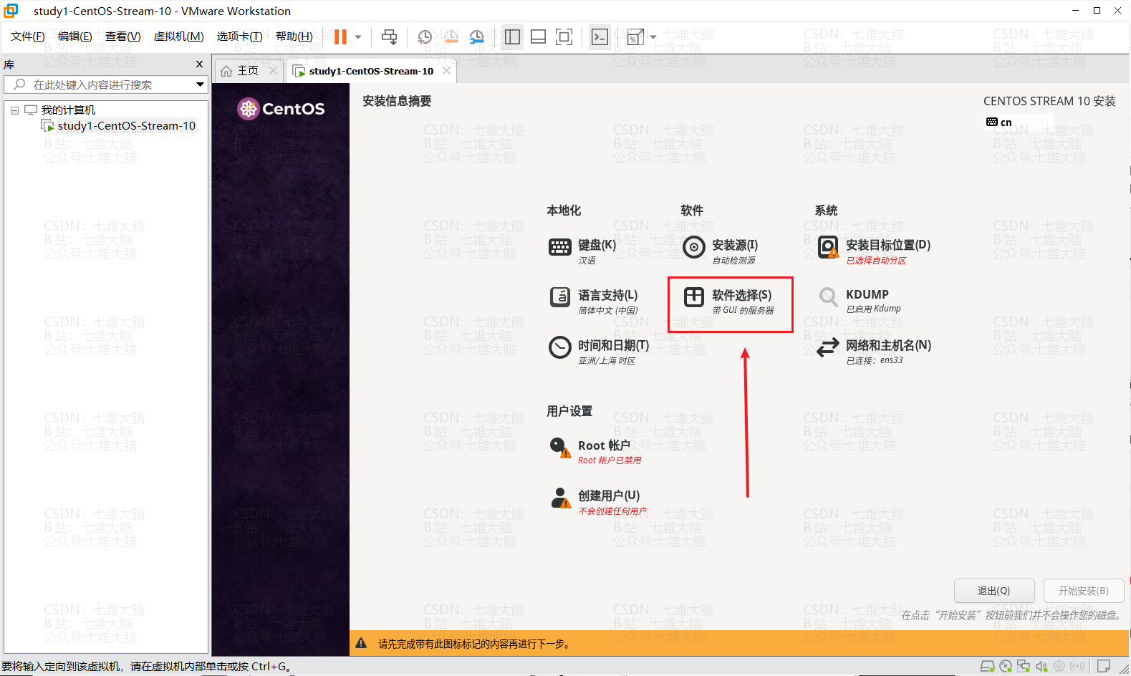Image resolution: width=1131 pixels, height=676 pixels.
Task: Collapse the 我的计算机 tree node
Action: point(14,110)
